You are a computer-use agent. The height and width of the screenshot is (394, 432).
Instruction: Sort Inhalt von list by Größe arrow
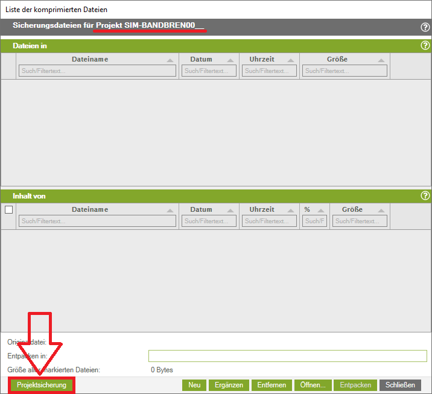pos(381,211)
